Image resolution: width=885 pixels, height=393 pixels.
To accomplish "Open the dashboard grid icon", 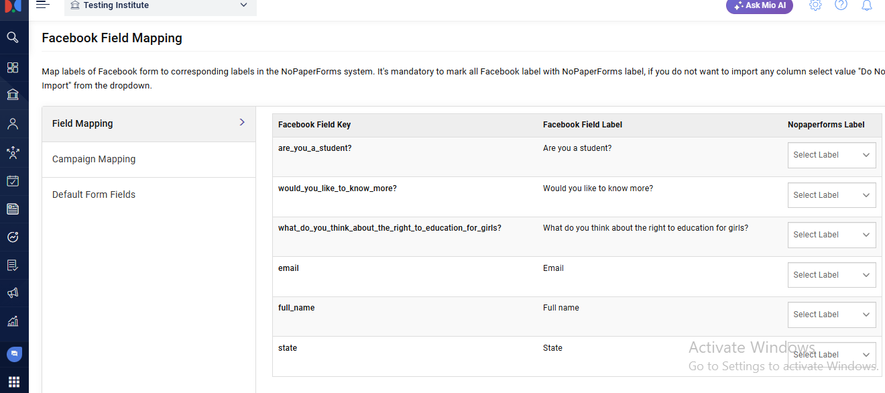I will pos(13,67).
